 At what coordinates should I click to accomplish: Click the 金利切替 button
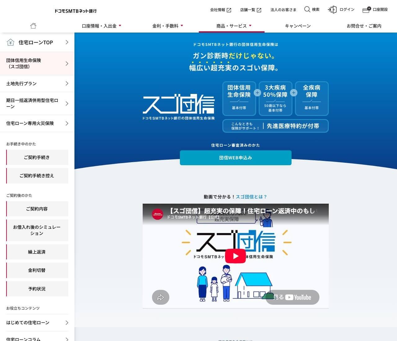pyautogui.click(x=37, y=270)
